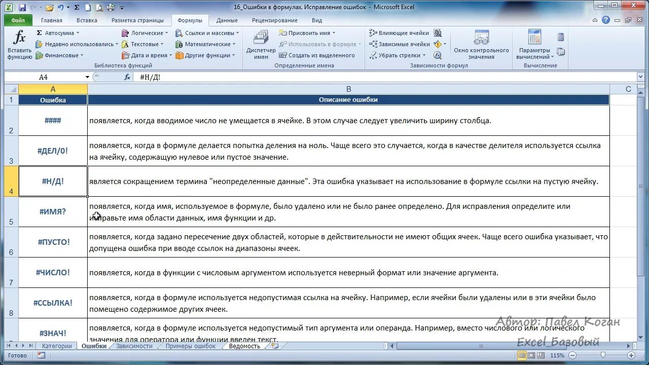This screenshot has width=649, height=365.
Task: Click Зависимые ячейки trace dependents
Action: pyautogui.click(x=399, y=44)
